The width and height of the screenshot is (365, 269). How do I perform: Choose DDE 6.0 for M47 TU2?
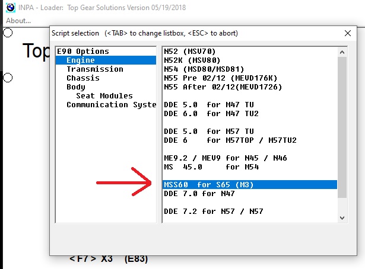[x=250, y=114]
